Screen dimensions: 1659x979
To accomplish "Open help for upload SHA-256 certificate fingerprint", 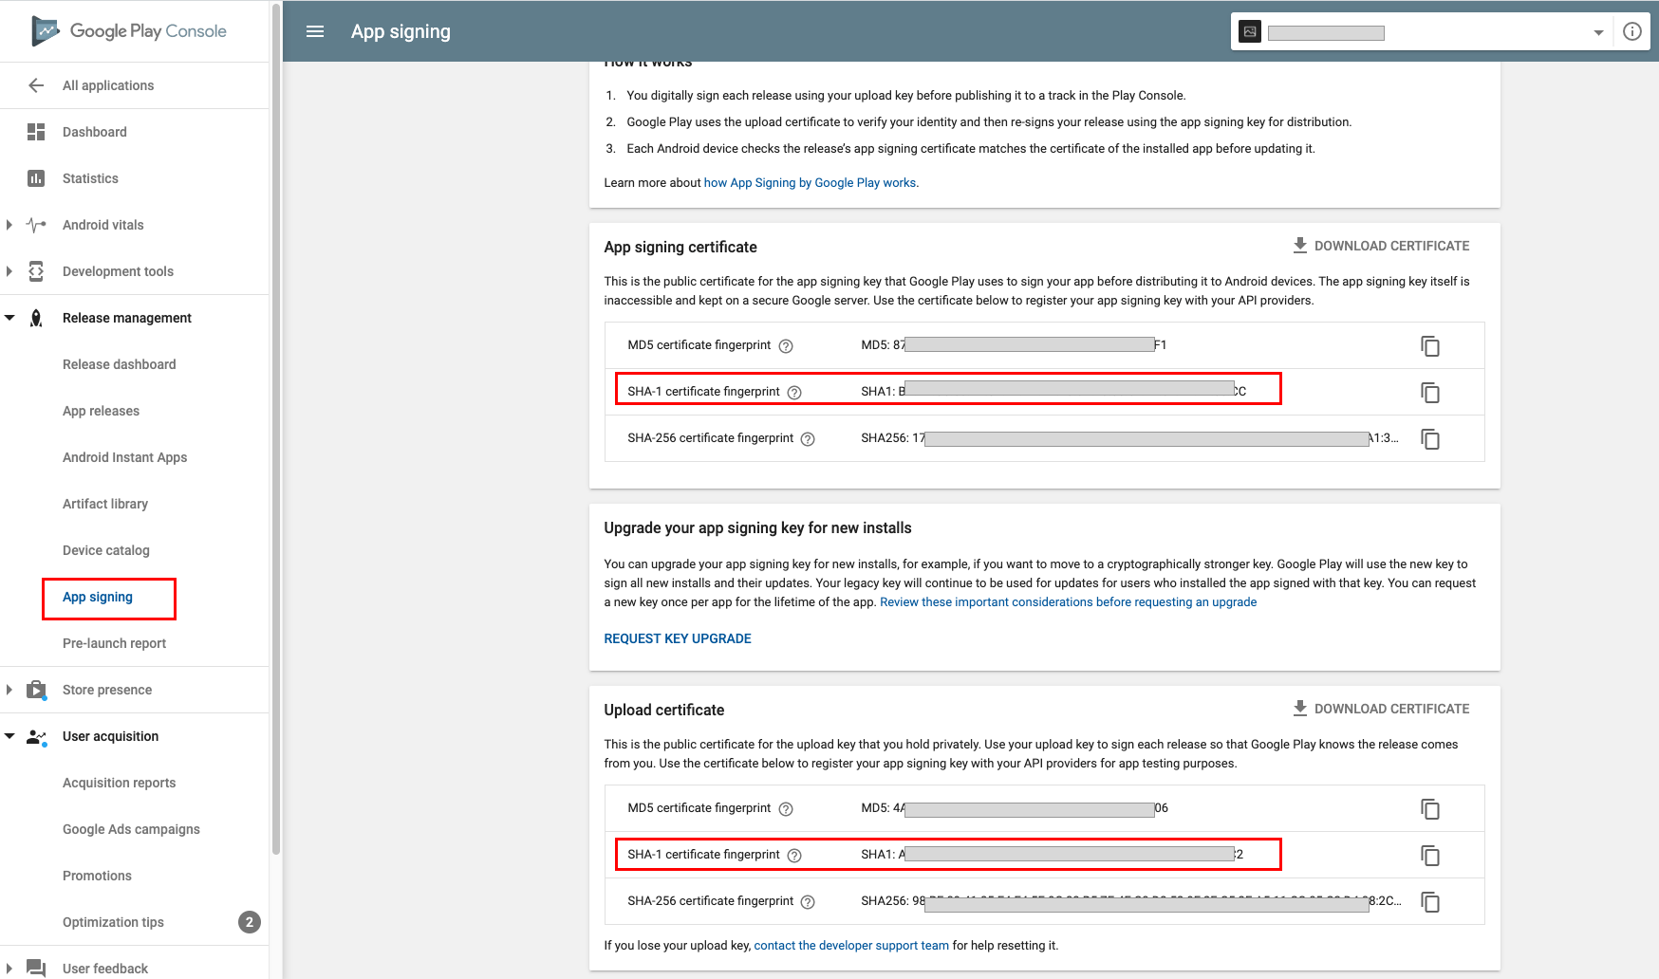I will tap(808, 902).
